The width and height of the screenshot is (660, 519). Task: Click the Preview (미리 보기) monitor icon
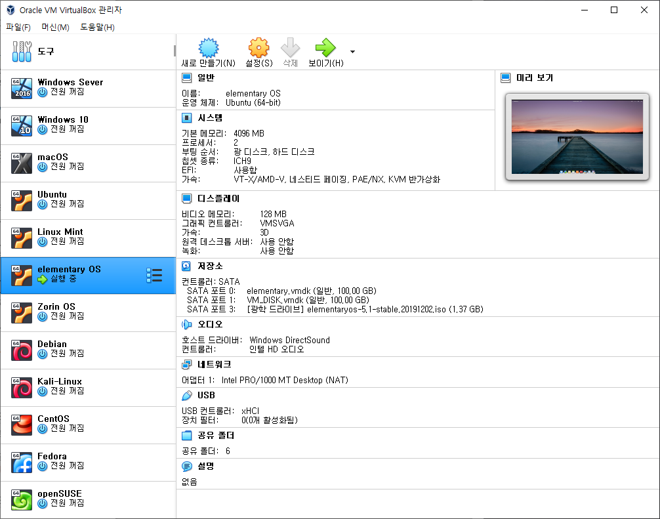(x=506, y=78)
